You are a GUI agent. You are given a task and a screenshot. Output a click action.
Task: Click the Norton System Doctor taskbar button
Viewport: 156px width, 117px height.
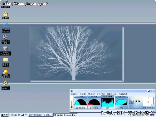[x=66, y=115]
